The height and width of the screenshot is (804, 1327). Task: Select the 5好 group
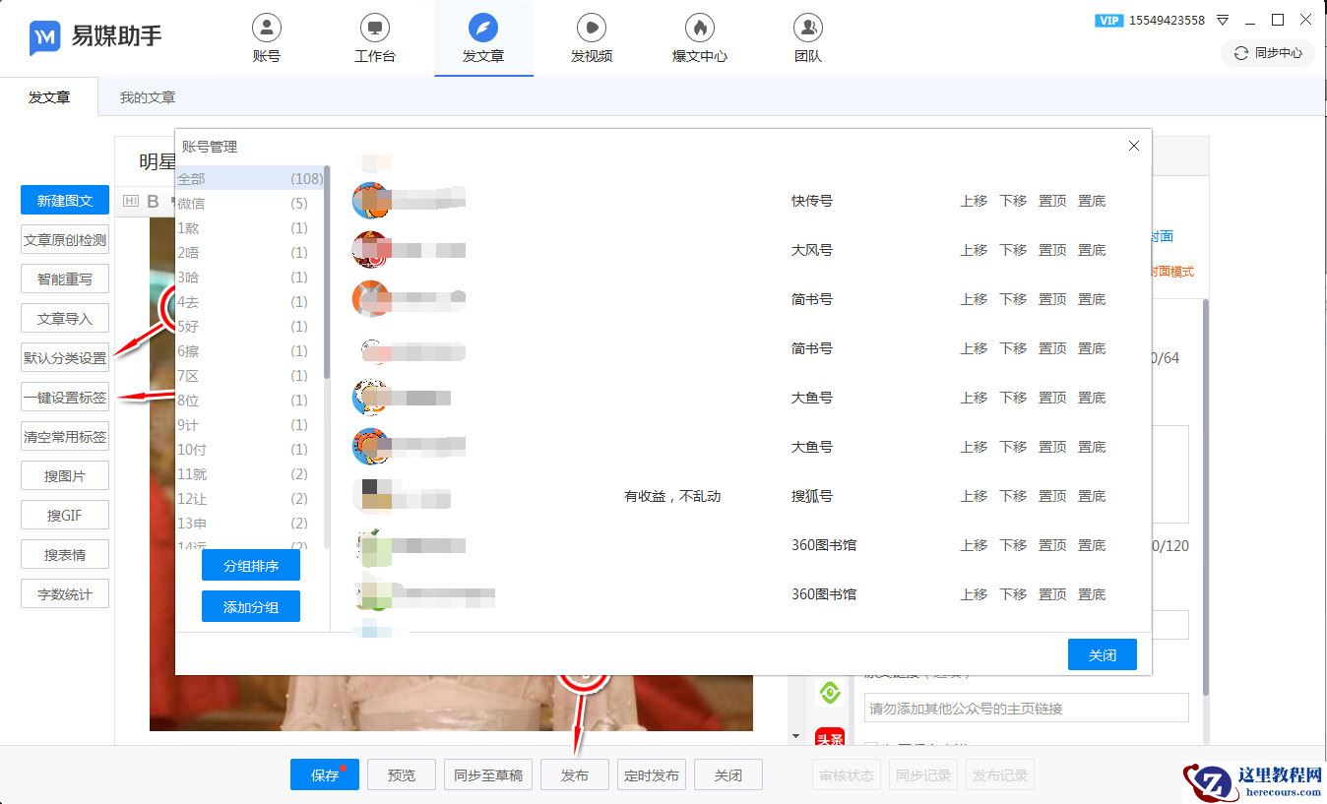(249, 327)
